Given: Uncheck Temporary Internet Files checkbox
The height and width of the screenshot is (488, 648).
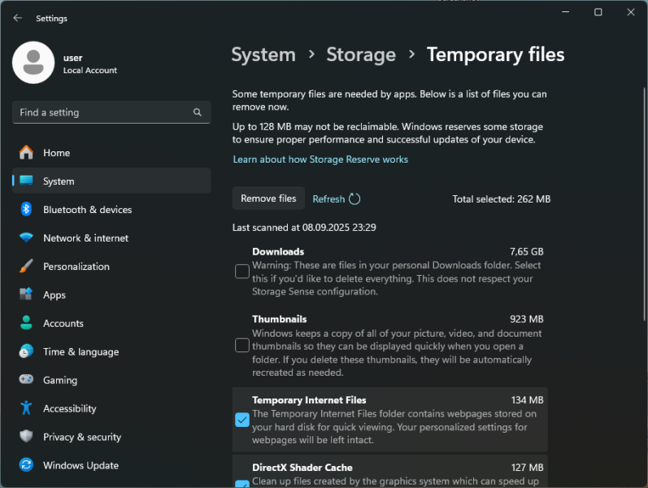Looking at the screenshot, I should [242, 420].
